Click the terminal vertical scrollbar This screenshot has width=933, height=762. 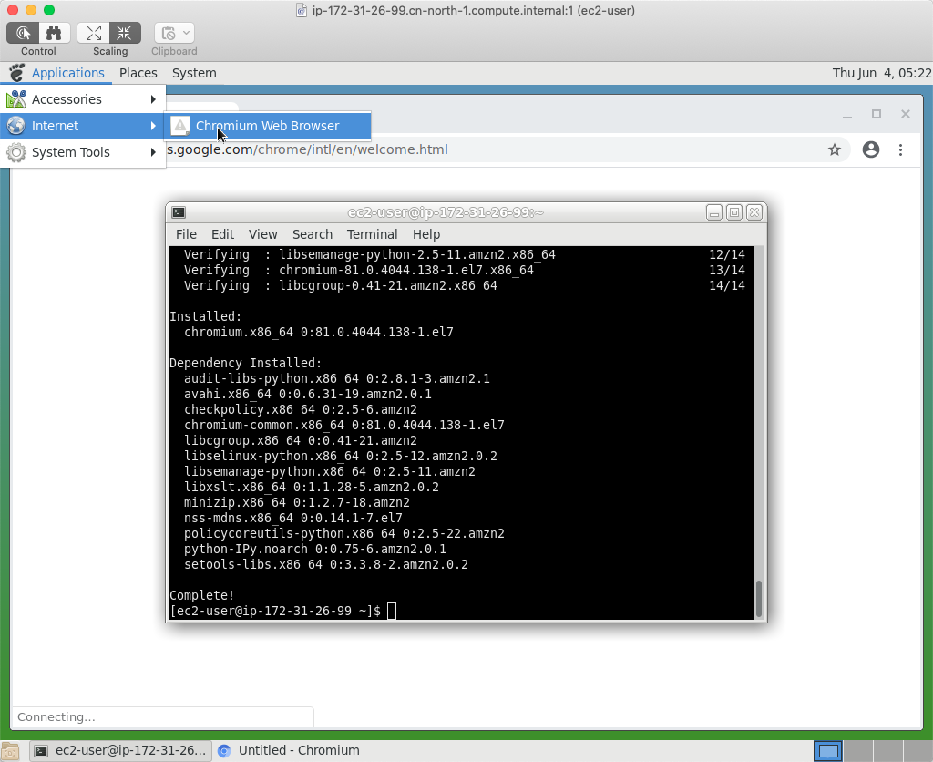tap(758, 597)
